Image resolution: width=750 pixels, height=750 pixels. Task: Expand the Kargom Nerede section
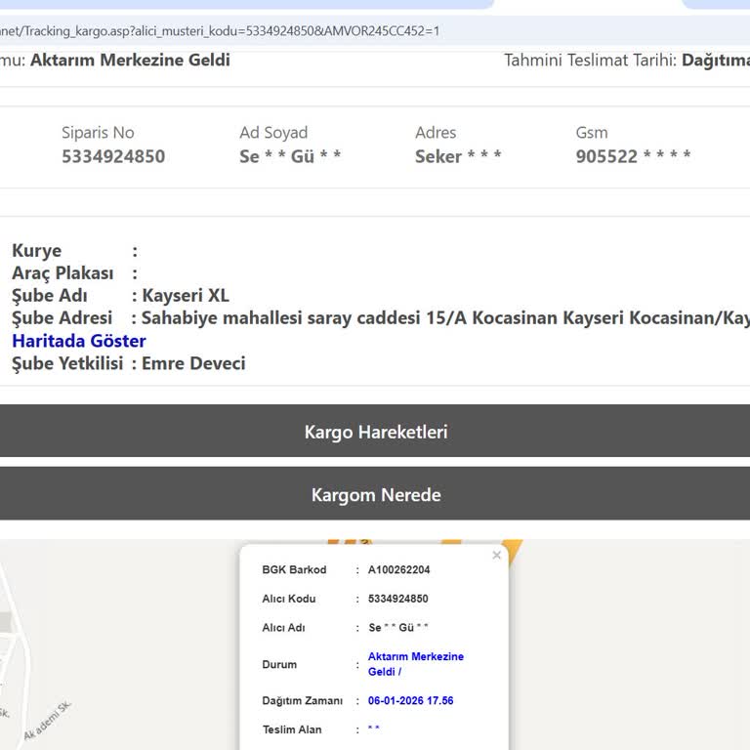click(375, 495)
